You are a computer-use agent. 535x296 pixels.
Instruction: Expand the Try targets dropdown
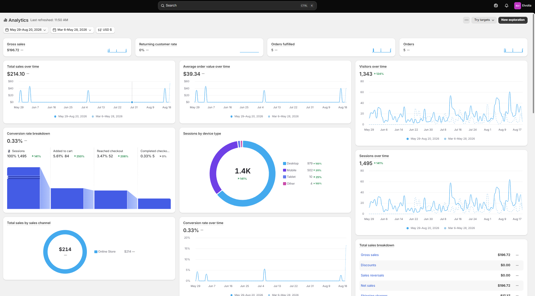[x=484, y=20]
